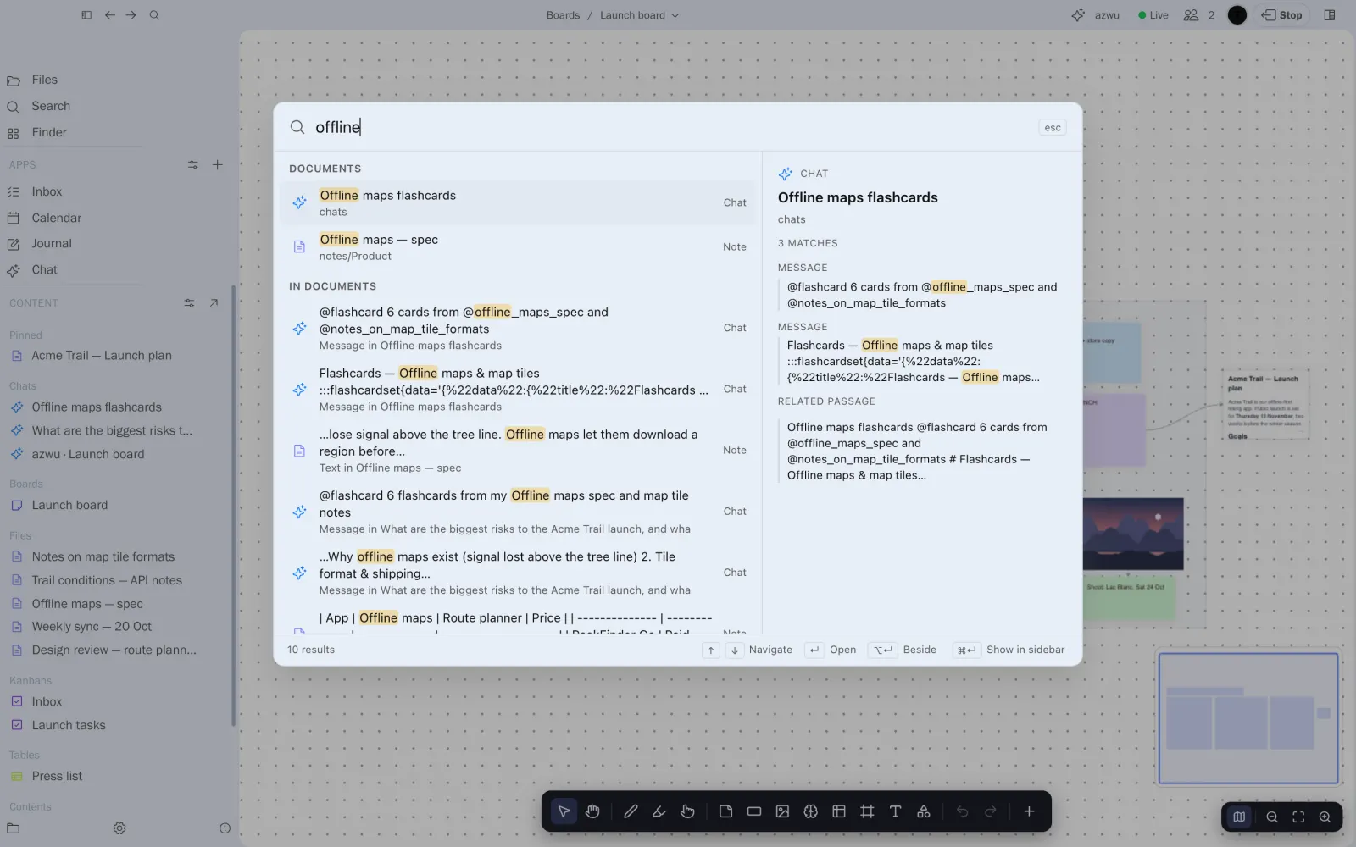Click the zoom in magnifier icon
The image size is (1356, 847).
point(1325,817)
